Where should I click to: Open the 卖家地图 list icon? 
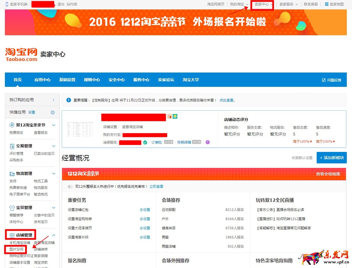pyautogui.click(x=326, y=4)
